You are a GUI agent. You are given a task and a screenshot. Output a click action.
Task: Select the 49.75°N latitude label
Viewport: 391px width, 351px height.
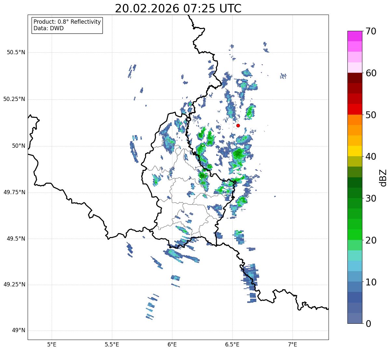pyautogui.click(x=14, y=192)
